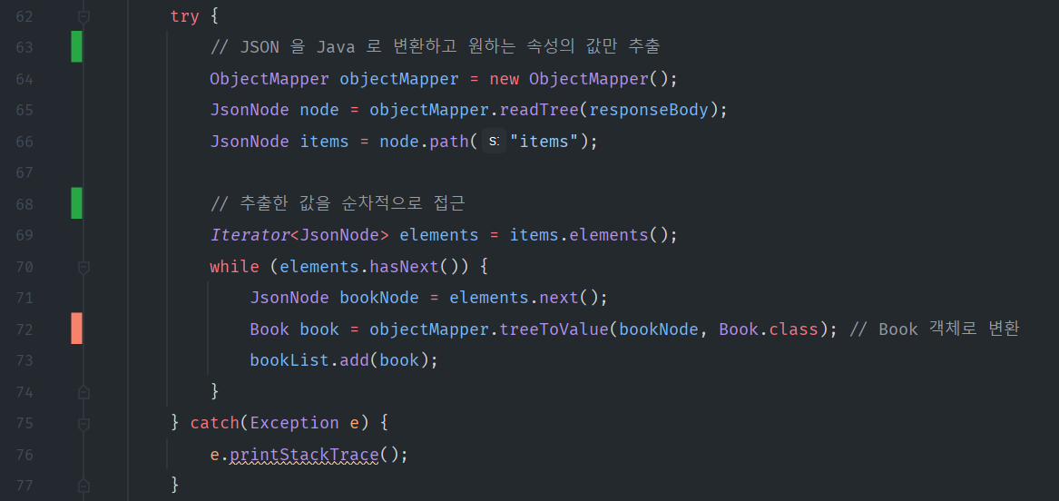
Task: Click the add method call on line 73
Action: tap(354, 360)
